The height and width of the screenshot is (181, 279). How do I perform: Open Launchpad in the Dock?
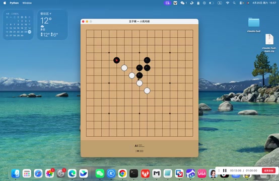point(27,173)
